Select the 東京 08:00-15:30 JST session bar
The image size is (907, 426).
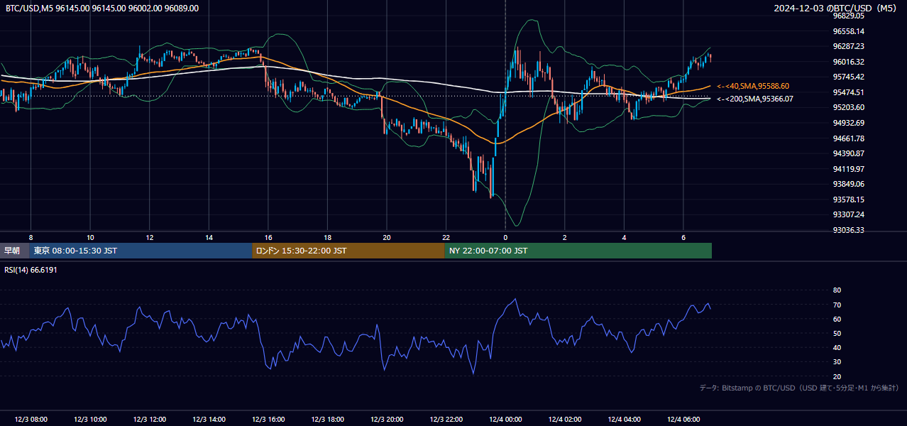click(141, 251)
